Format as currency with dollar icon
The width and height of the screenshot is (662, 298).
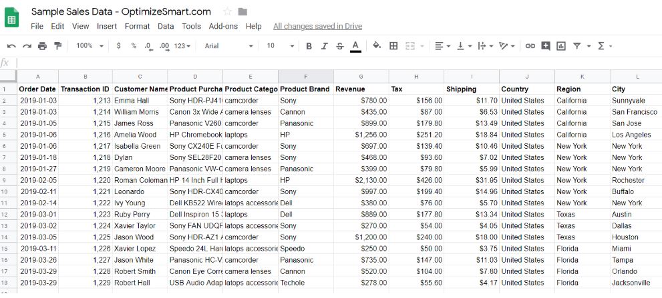tap(119, 45)
